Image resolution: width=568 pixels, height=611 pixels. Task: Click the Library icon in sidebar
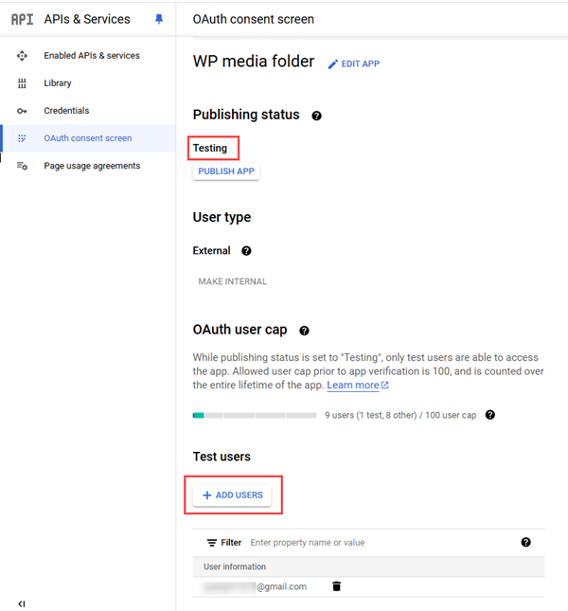click(x=22, y=83)
